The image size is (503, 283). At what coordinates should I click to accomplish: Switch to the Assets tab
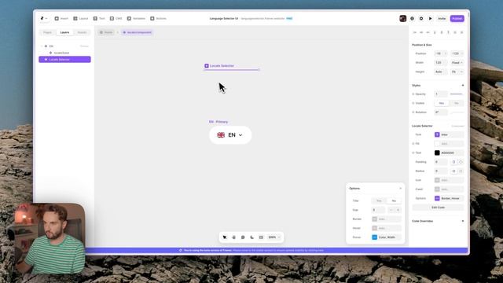(x=82, y=32)
